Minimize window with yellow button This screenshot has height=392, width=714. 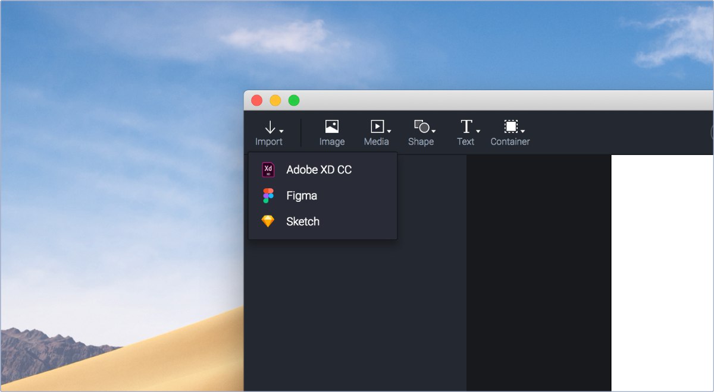pos(275,100)
